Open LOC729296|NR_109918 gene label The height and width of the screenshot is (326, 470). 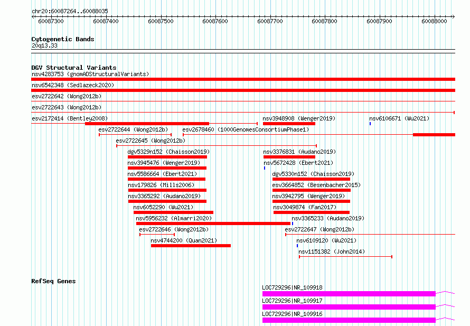pyautogui.click(x=292, y=287)
